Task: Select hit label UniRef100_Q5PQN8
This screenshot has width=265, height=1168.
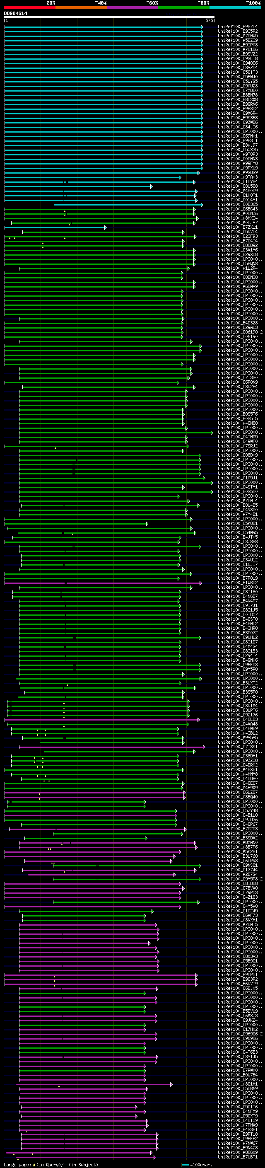Action: tap(237, 264)
